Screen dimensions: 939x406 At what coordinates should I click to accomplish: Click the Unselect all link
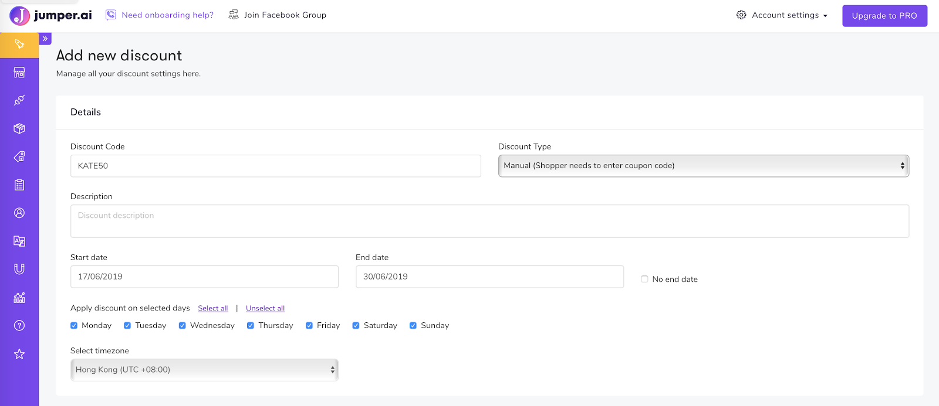click(x=265, y=308)
